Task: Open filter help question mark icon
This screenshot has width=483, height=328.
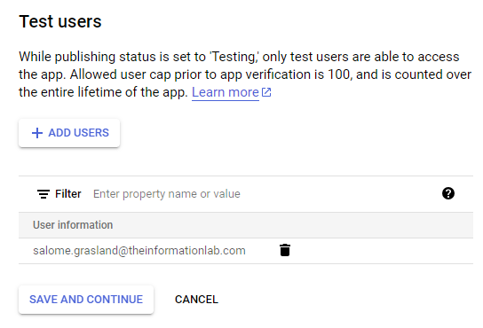Action: [448, 193]
